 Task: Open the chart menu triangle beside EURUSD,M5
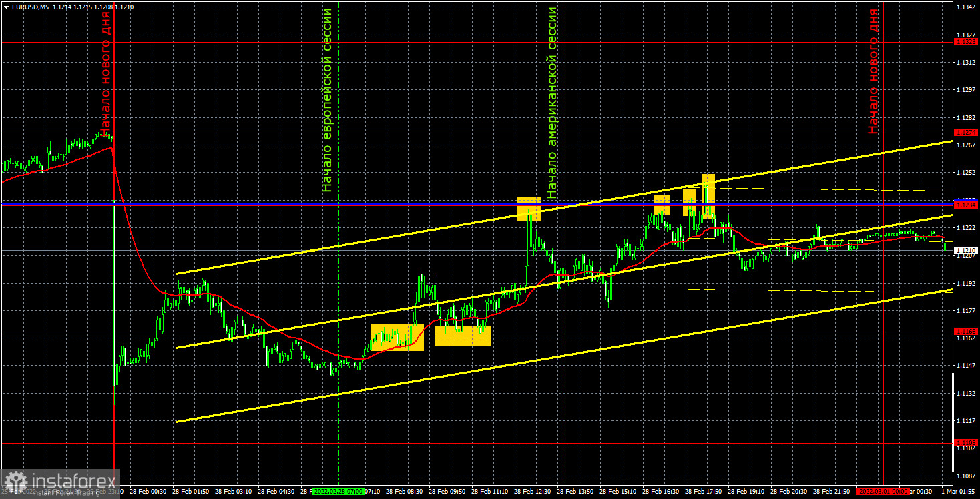click(6, 7)
